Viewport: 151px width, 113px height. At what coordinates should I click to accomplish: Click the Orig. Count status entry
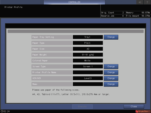[x=113, y=13]
